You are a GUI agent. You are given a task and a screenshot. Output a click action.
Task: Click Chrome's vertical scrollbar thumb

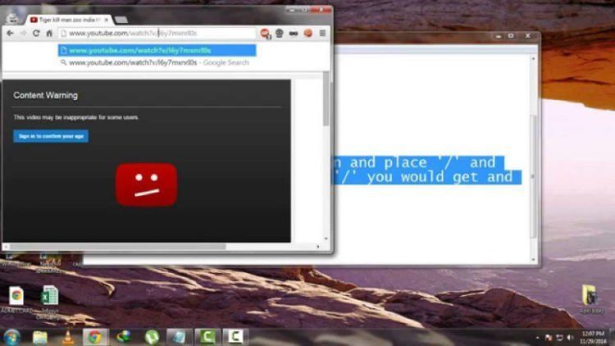pos(326,99)
